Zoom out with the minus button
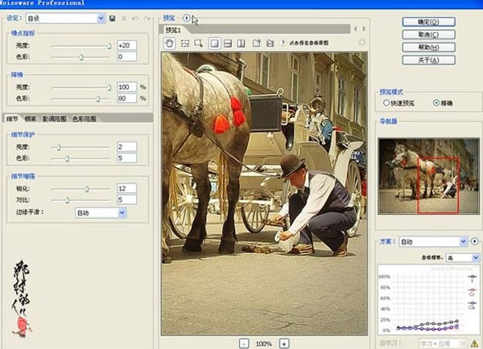The height and width of the screenshot is (349, 483). click(244, 343)
